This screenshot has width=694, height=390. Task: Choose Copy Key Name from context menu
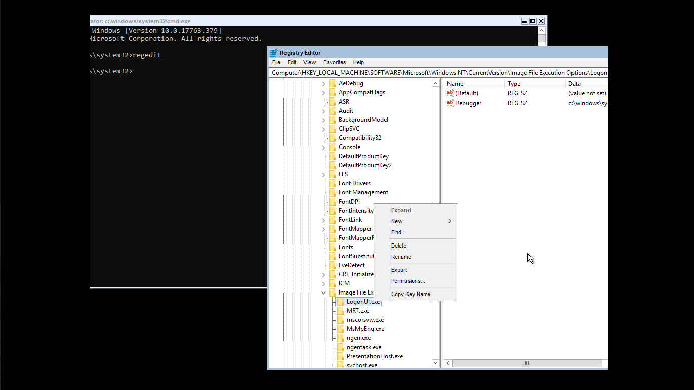[x=415, y=294]
